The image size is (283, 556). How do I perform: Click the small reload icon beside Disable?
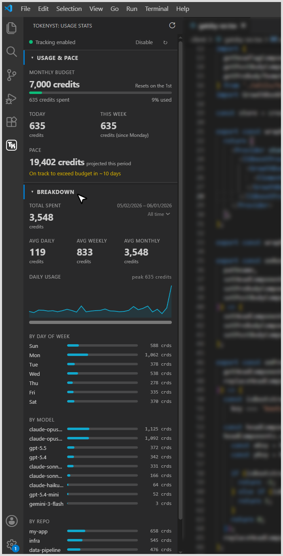point(165,42)
